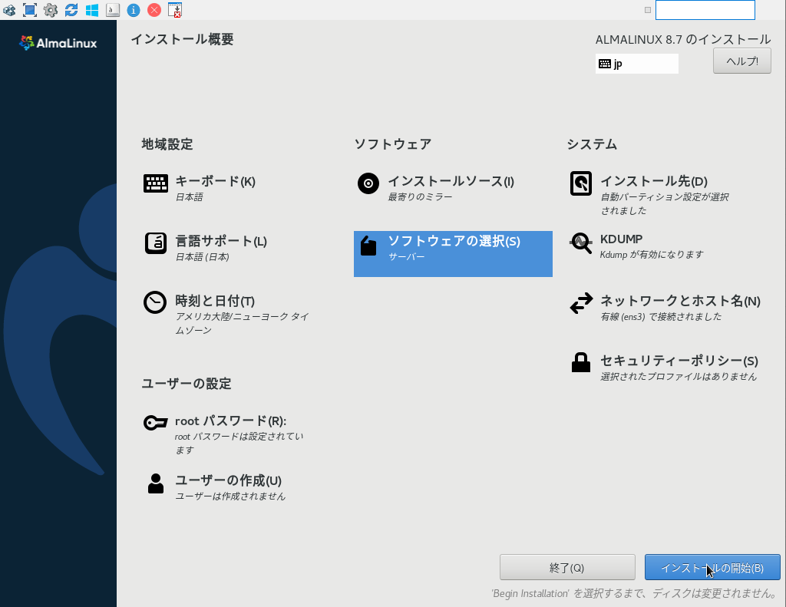Click the hard disk icon for インストール先
The width and height of the screenshot is (786, 607).
pos(581,183)
